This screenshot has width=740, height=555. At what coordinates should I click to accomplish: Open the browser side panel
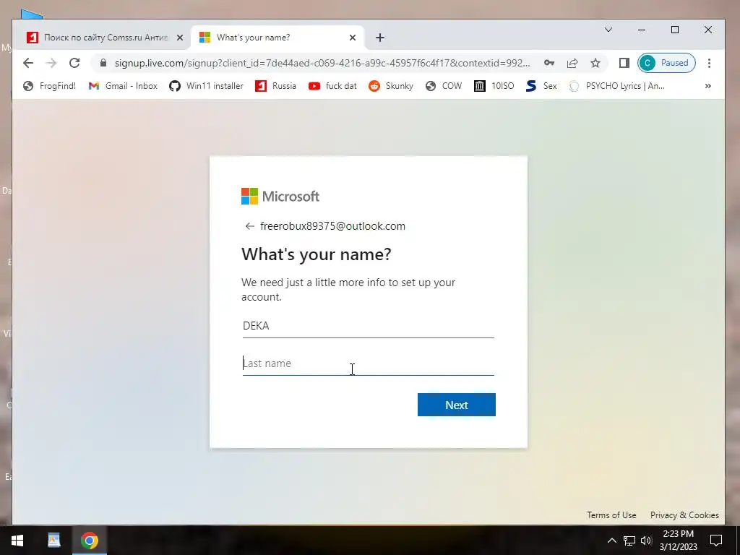(624, 63)
